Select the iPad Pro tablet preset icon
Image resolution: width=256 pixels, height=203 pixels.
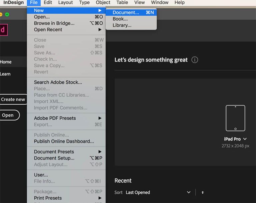235,118
